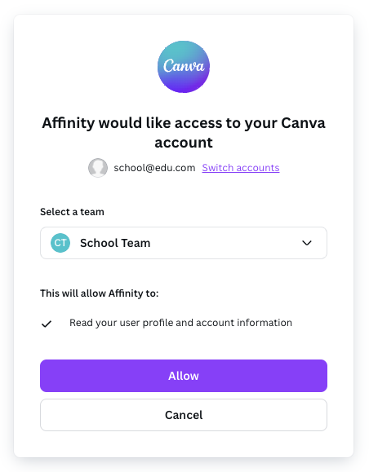
Task: Expand the team list using chevron arrow
Action: pyautogui.click(x=307, y=243)
